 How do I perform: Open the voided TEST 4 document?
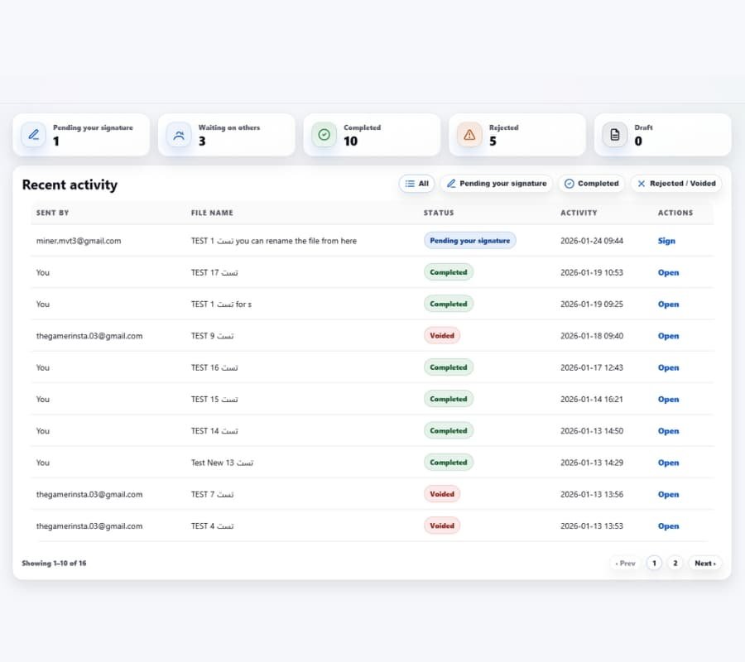(668, 526)
